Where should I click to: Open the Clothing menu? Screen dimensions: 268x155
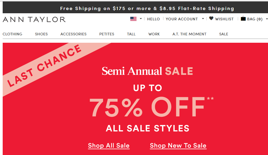point(12,34)
